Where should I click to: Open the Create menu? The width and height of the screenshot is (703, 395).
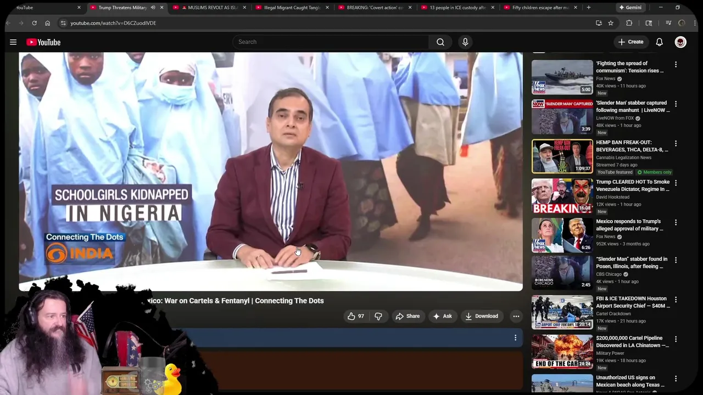(x=631, y=42)
